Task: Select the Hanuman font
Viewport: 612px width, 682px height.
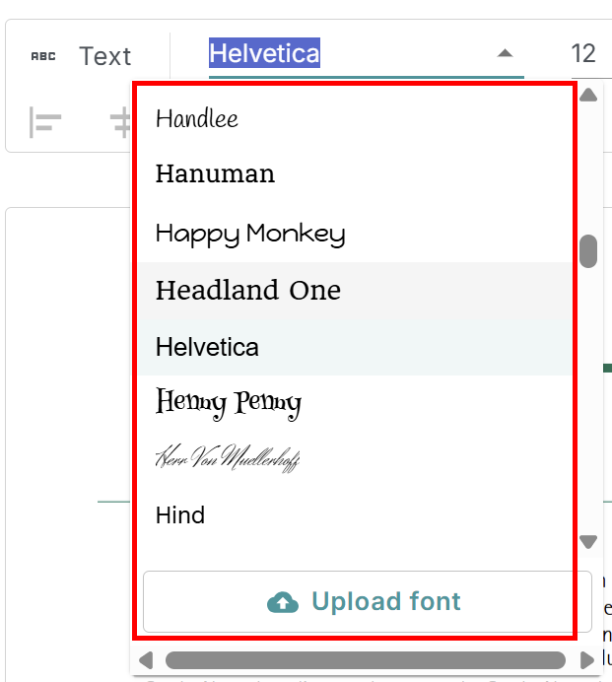Action: [x=215, y=175]
